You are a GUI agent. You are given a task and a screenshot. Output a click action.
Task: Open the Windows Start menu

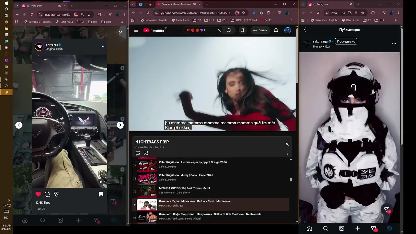[x=6, y=3]
